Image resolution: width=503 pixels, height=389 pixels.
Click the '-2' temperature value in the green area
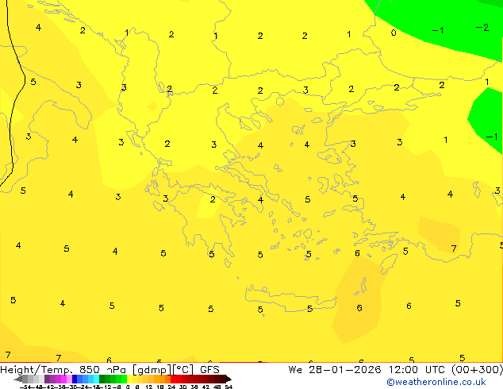pos(482,28)
